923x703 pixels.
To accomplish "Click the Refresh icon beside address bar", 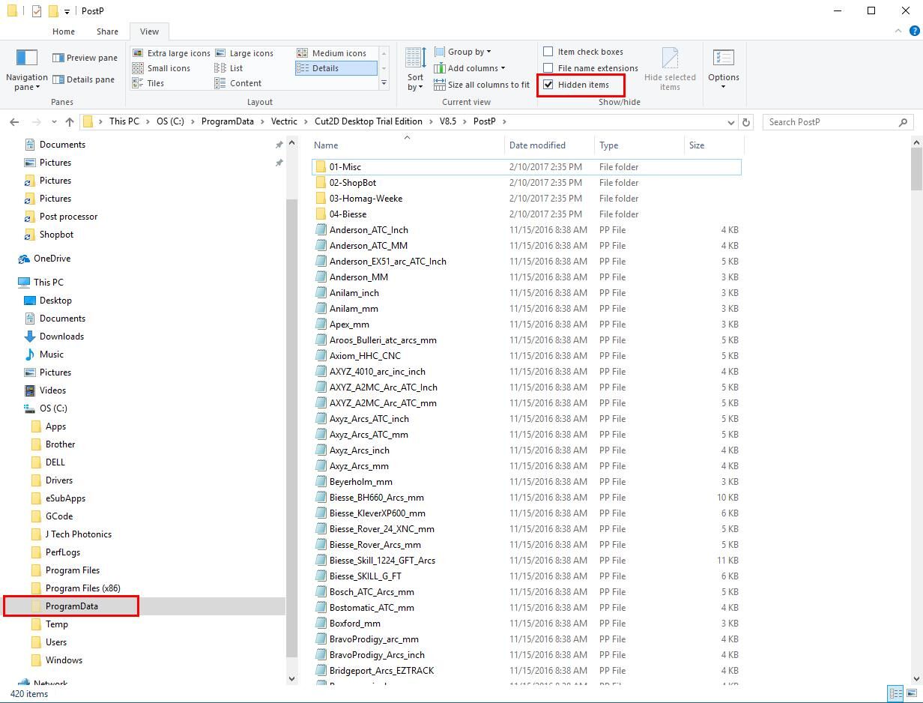I will (x=745, y=121).
